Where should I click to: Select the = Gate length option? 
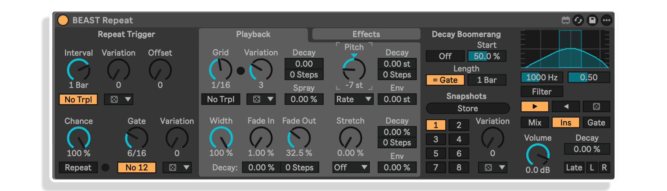pos(445,80)
